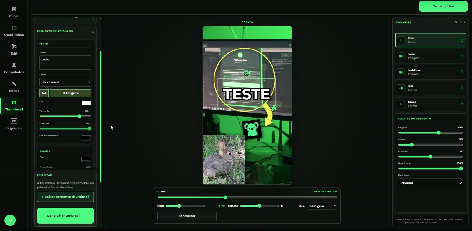
Task: Open the Sem guia guide dropdown
Action: pyautogui.click(x=322, y=206)
